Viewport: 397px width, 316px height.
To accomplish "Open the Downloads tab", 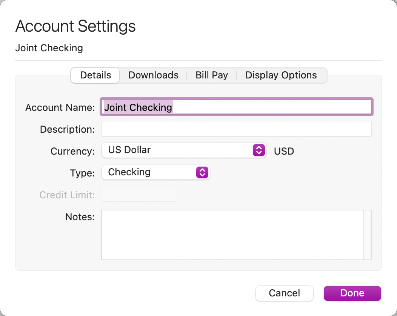I will [x=153, y=75].
